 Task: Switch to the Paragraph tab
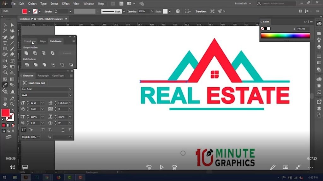[x=43, y=76]
